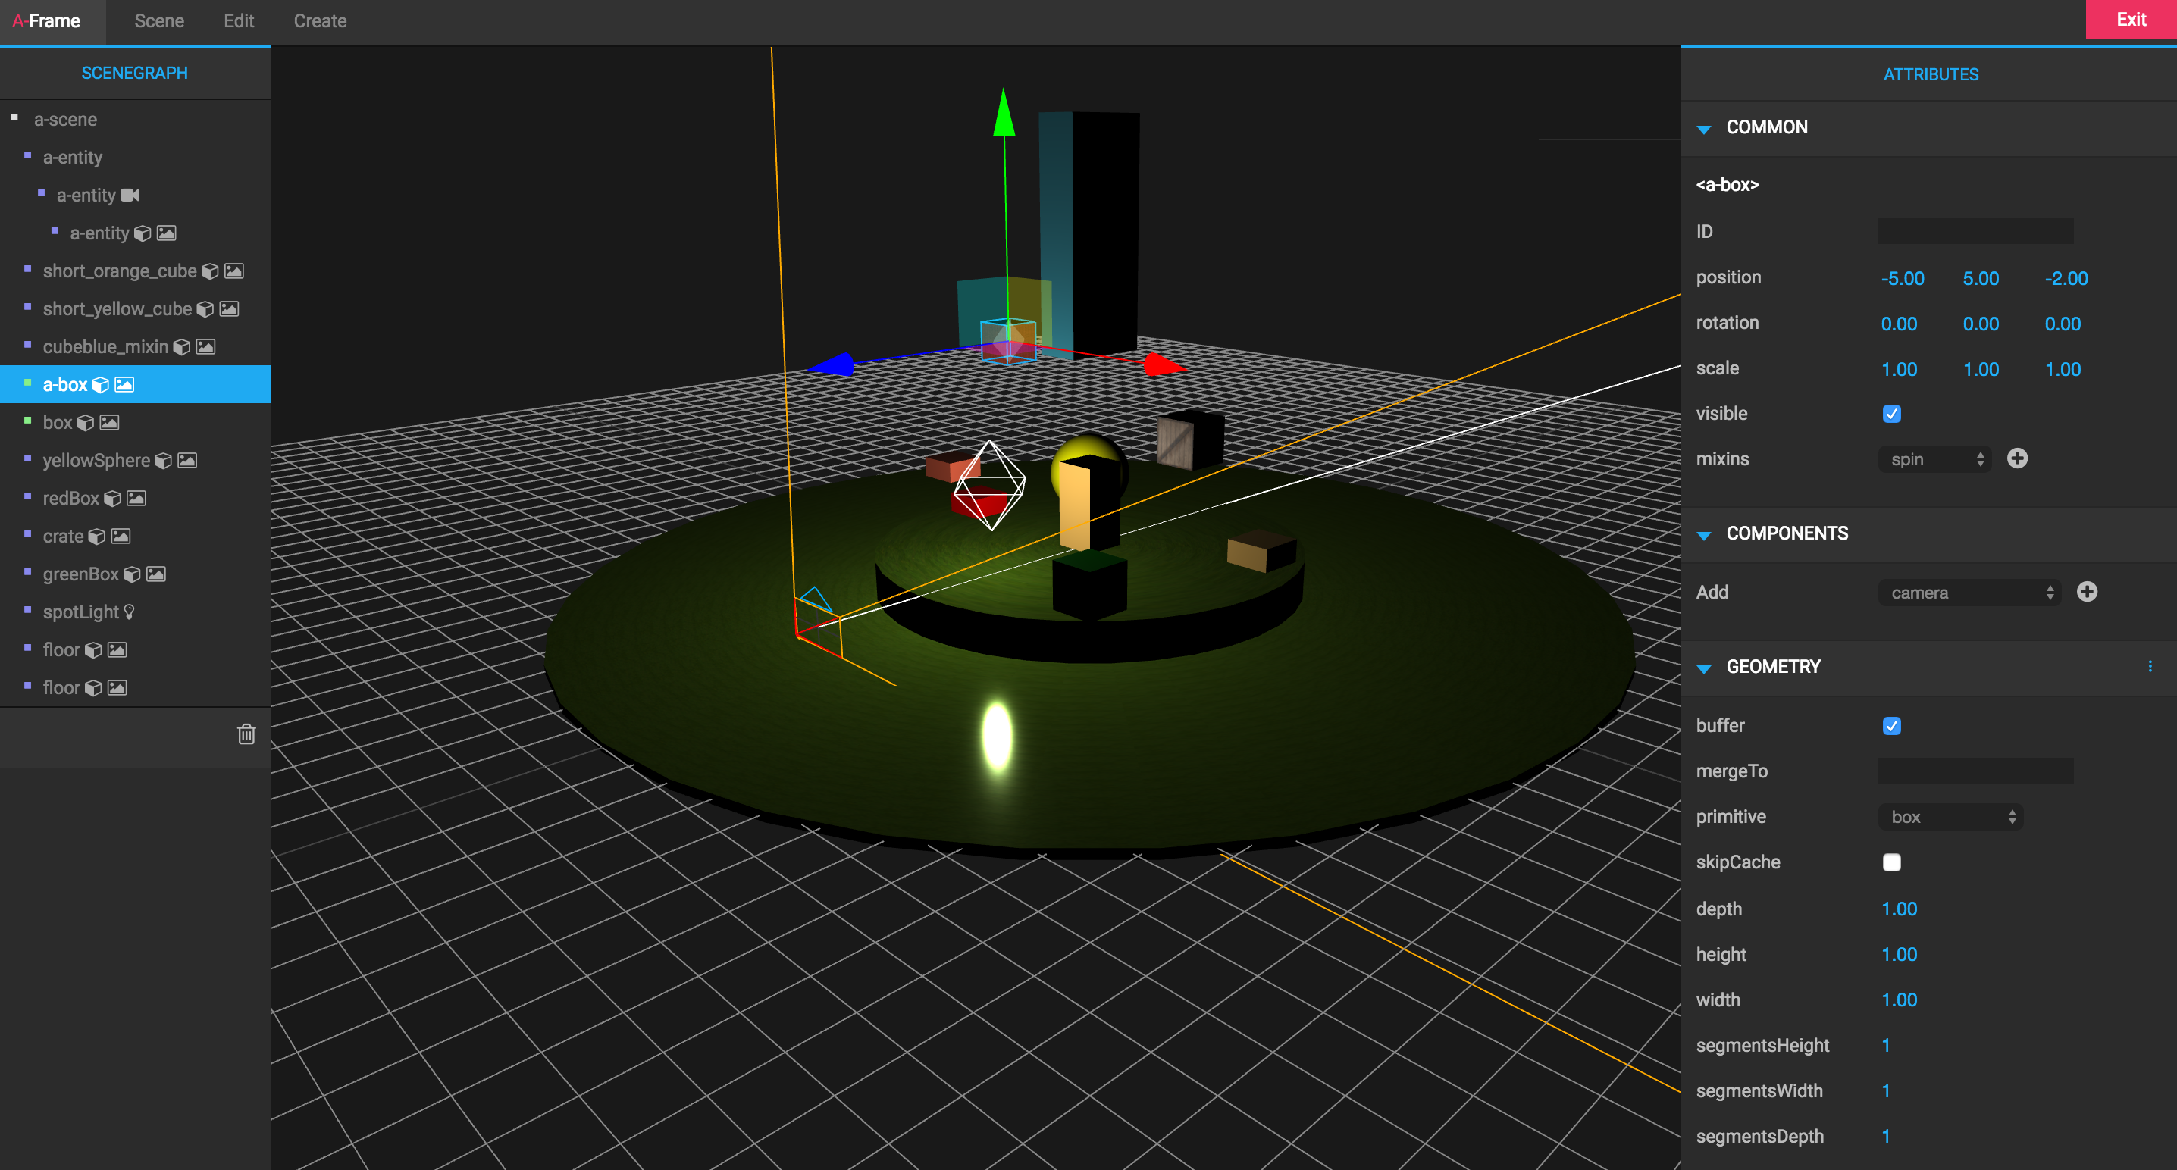Click the trash icon below the scenegraph

click(246, 735)
